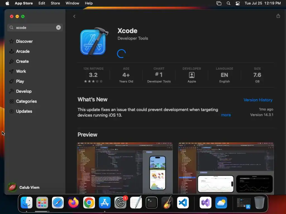Open the Edit menu

pos(42,3)
